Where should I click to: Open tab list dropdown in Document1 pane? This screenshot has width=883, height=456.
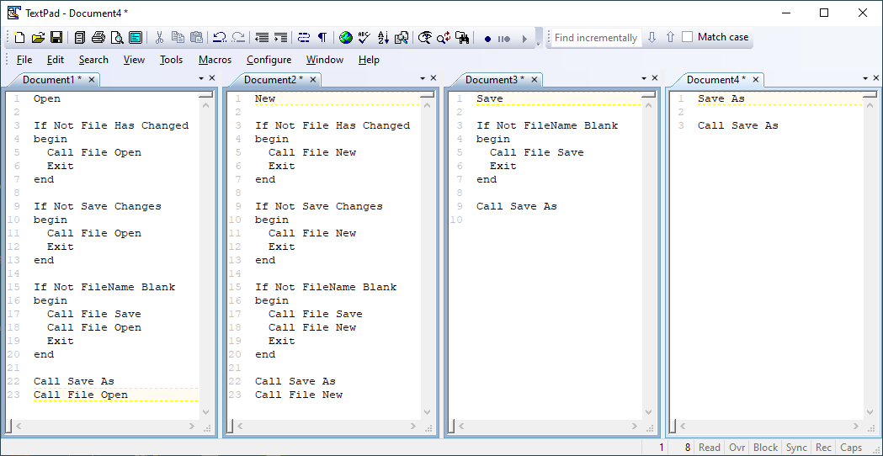[x=201, y=79]
